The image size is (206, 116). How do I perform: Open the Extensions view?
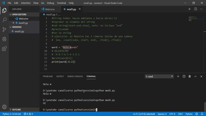4,49
